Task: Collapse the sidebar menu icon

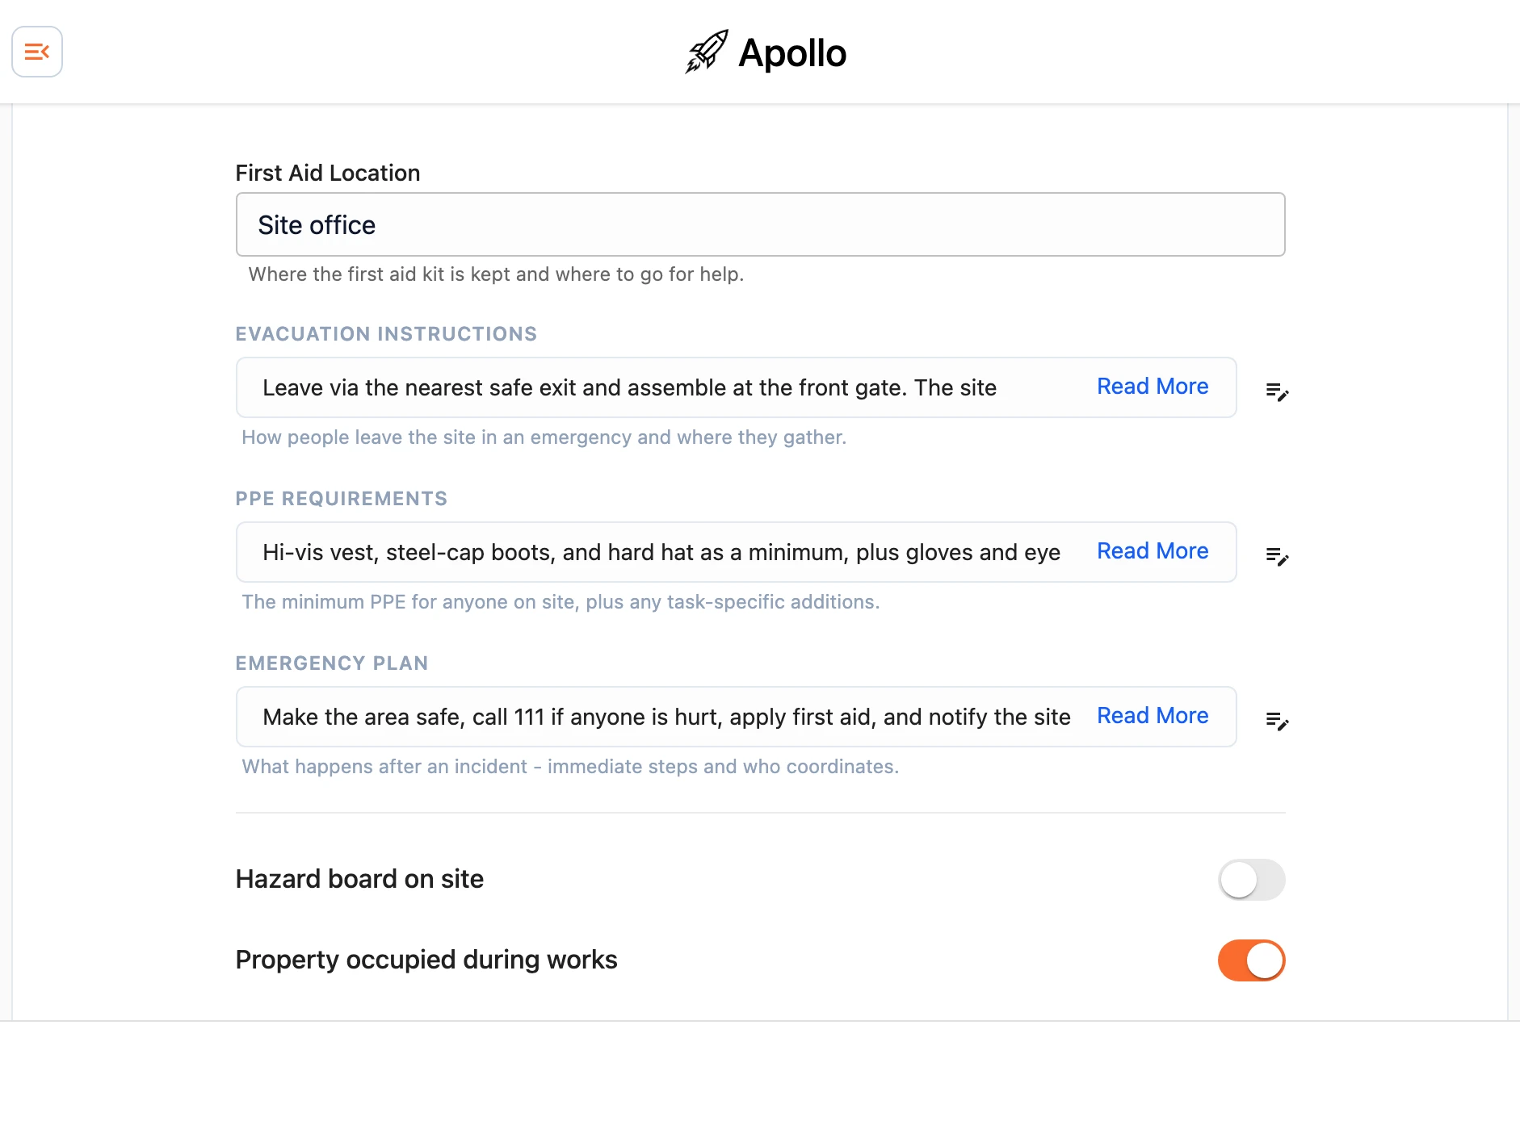Action: pos(37,52)
